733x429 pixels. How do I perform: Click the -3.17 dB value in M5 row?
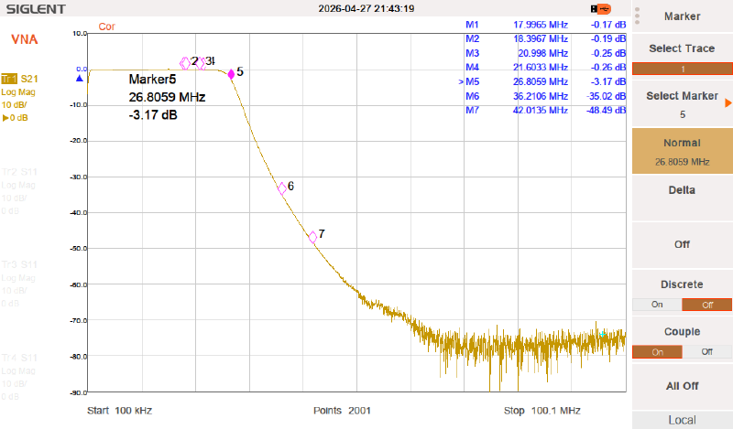(607, 81)
